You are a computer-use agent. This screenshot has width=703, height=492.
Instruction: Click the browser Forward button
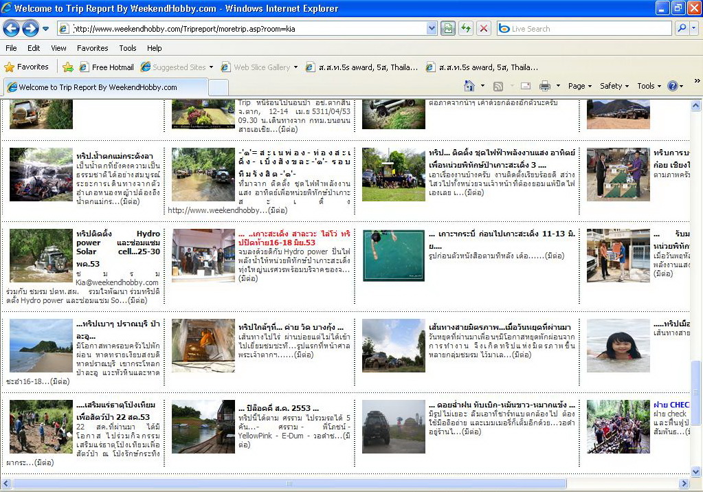click(x=30, y=28)
